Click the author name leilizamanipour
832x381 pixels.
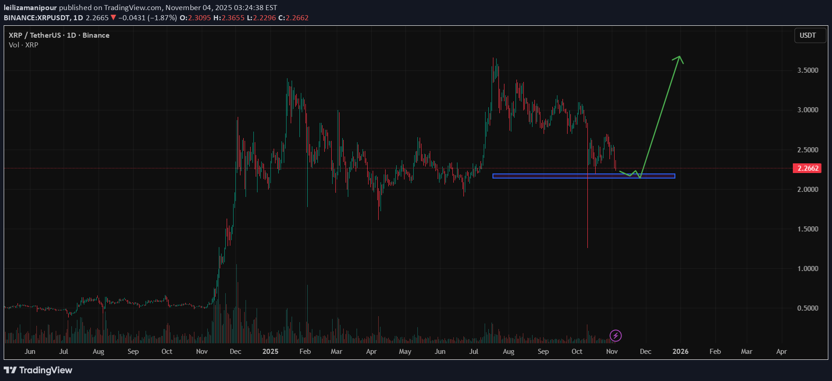[x=30, y=7]
